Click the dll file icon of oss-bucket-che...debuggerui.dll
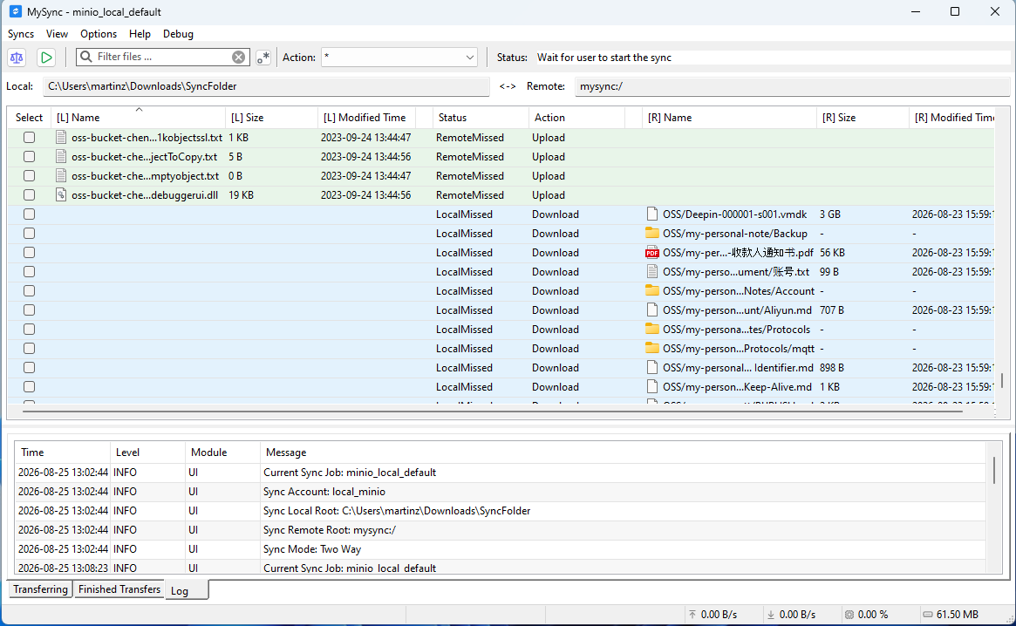The height and width of the screenshot is (626, 1016). click(61, 194)
